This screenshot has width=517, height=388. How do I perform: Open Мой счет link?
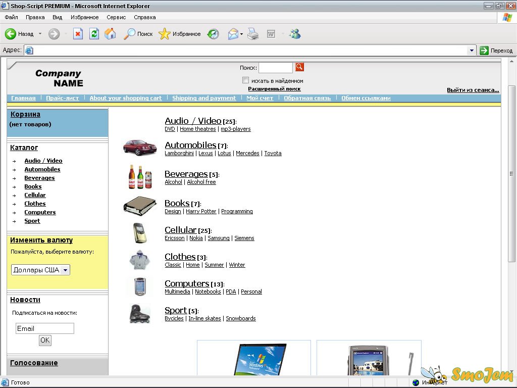tap(260, 98)
